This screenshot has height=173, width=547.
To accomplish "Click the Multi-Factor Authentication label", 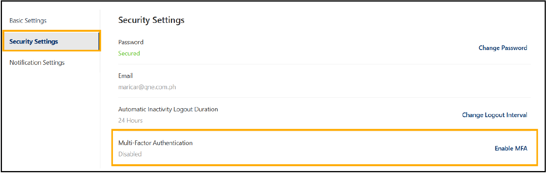I will [x=155, y=143].
